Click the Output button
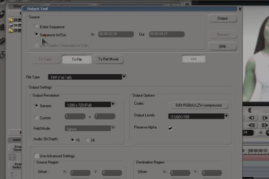Viewport: 269px width, 179px height. point(223,18)
